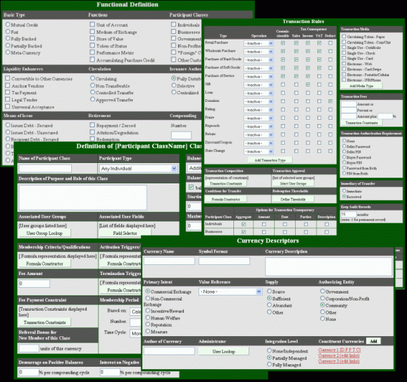The image size is (407, 382).
Task: Click Author of Currency input field
Action: (169, 351)
